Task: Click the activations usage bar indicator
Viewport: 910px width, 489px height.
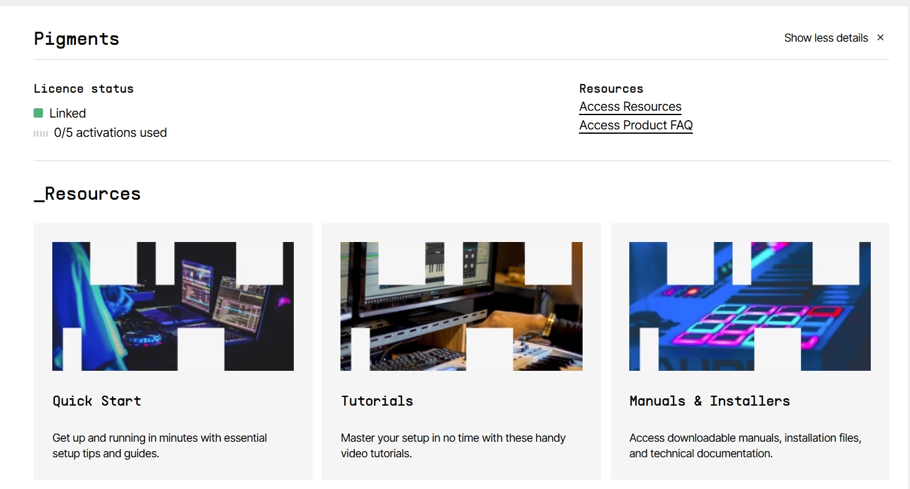Action: [x=41, y=133]
